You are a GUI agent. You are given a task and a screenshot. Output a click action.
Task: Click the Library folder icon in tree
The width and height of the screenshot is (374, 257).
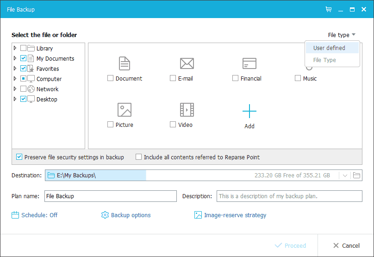coord(31,48)
